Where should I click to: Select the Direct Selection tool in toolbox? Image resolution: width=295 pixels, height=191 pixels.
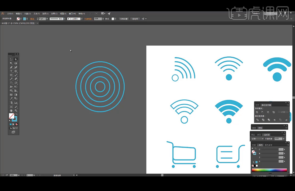(x=16, y=59)
